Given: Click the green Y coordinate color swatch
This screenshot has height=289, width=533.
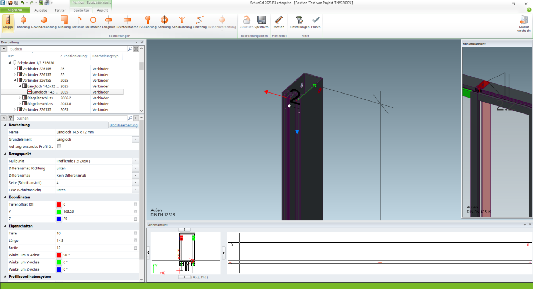Looking at the screenshot, I should (x=59, y=212).
